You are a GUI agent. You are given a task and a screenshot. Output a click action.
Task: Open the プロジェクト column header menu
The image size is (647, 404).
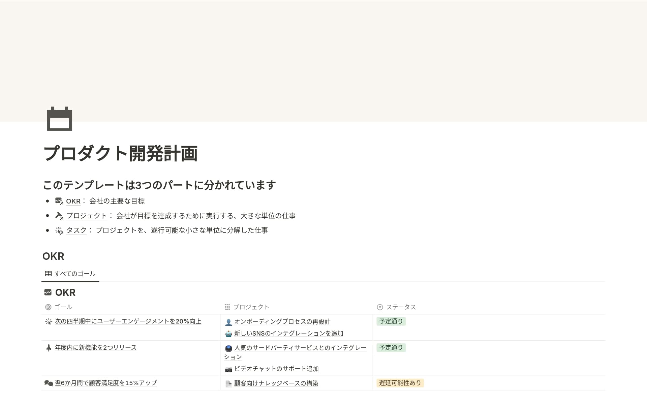(251, 307)
